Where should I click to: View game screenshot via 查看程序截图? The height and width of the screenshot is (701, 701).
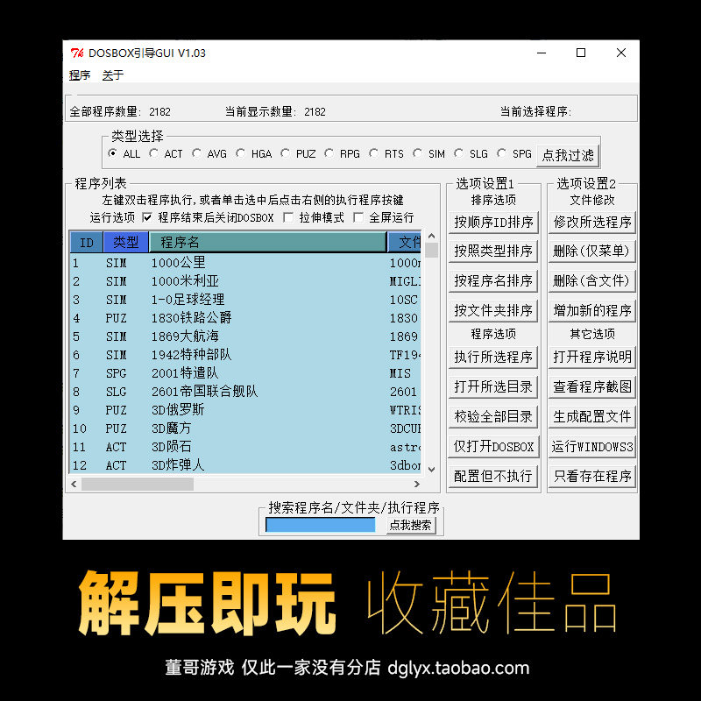tap(591, 386)
